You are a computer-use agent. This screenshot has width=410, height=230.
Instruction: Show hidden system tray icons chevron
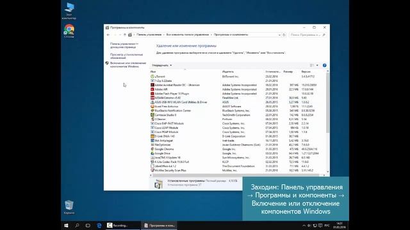click(x=304, y=226)
